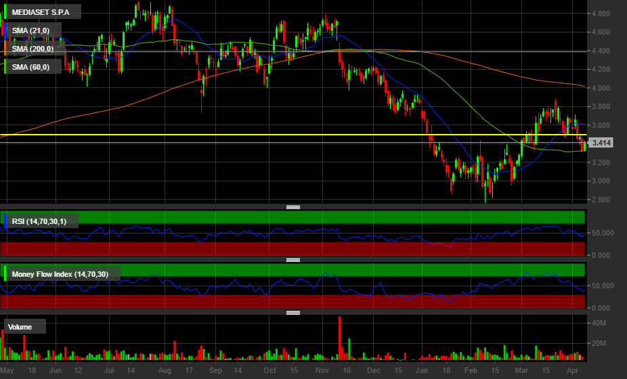Click the 2.800 price axis label
This screenshot has height=379, width=627.
pyautogui.click(x=601, y=200)
